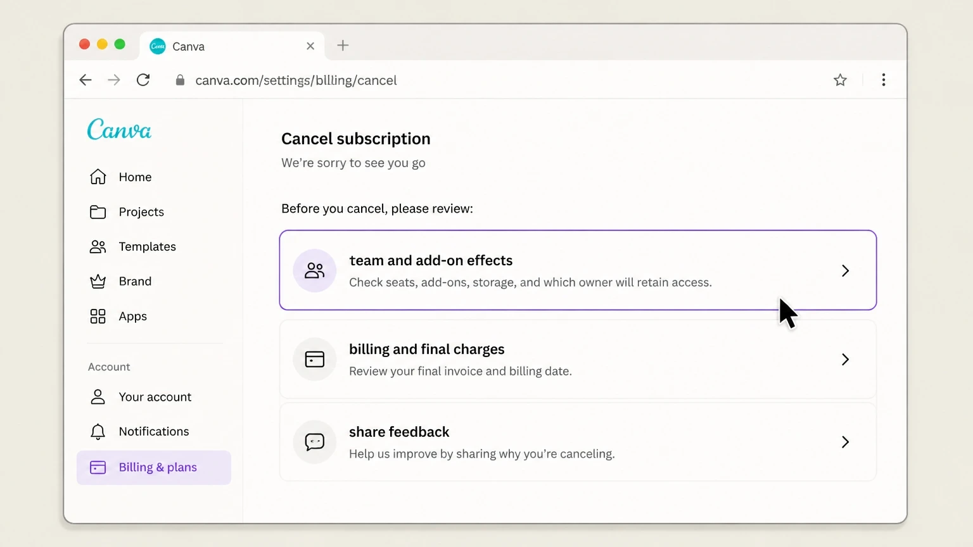
Task: Open Brand in the sidebar
Action: point(153,281)
